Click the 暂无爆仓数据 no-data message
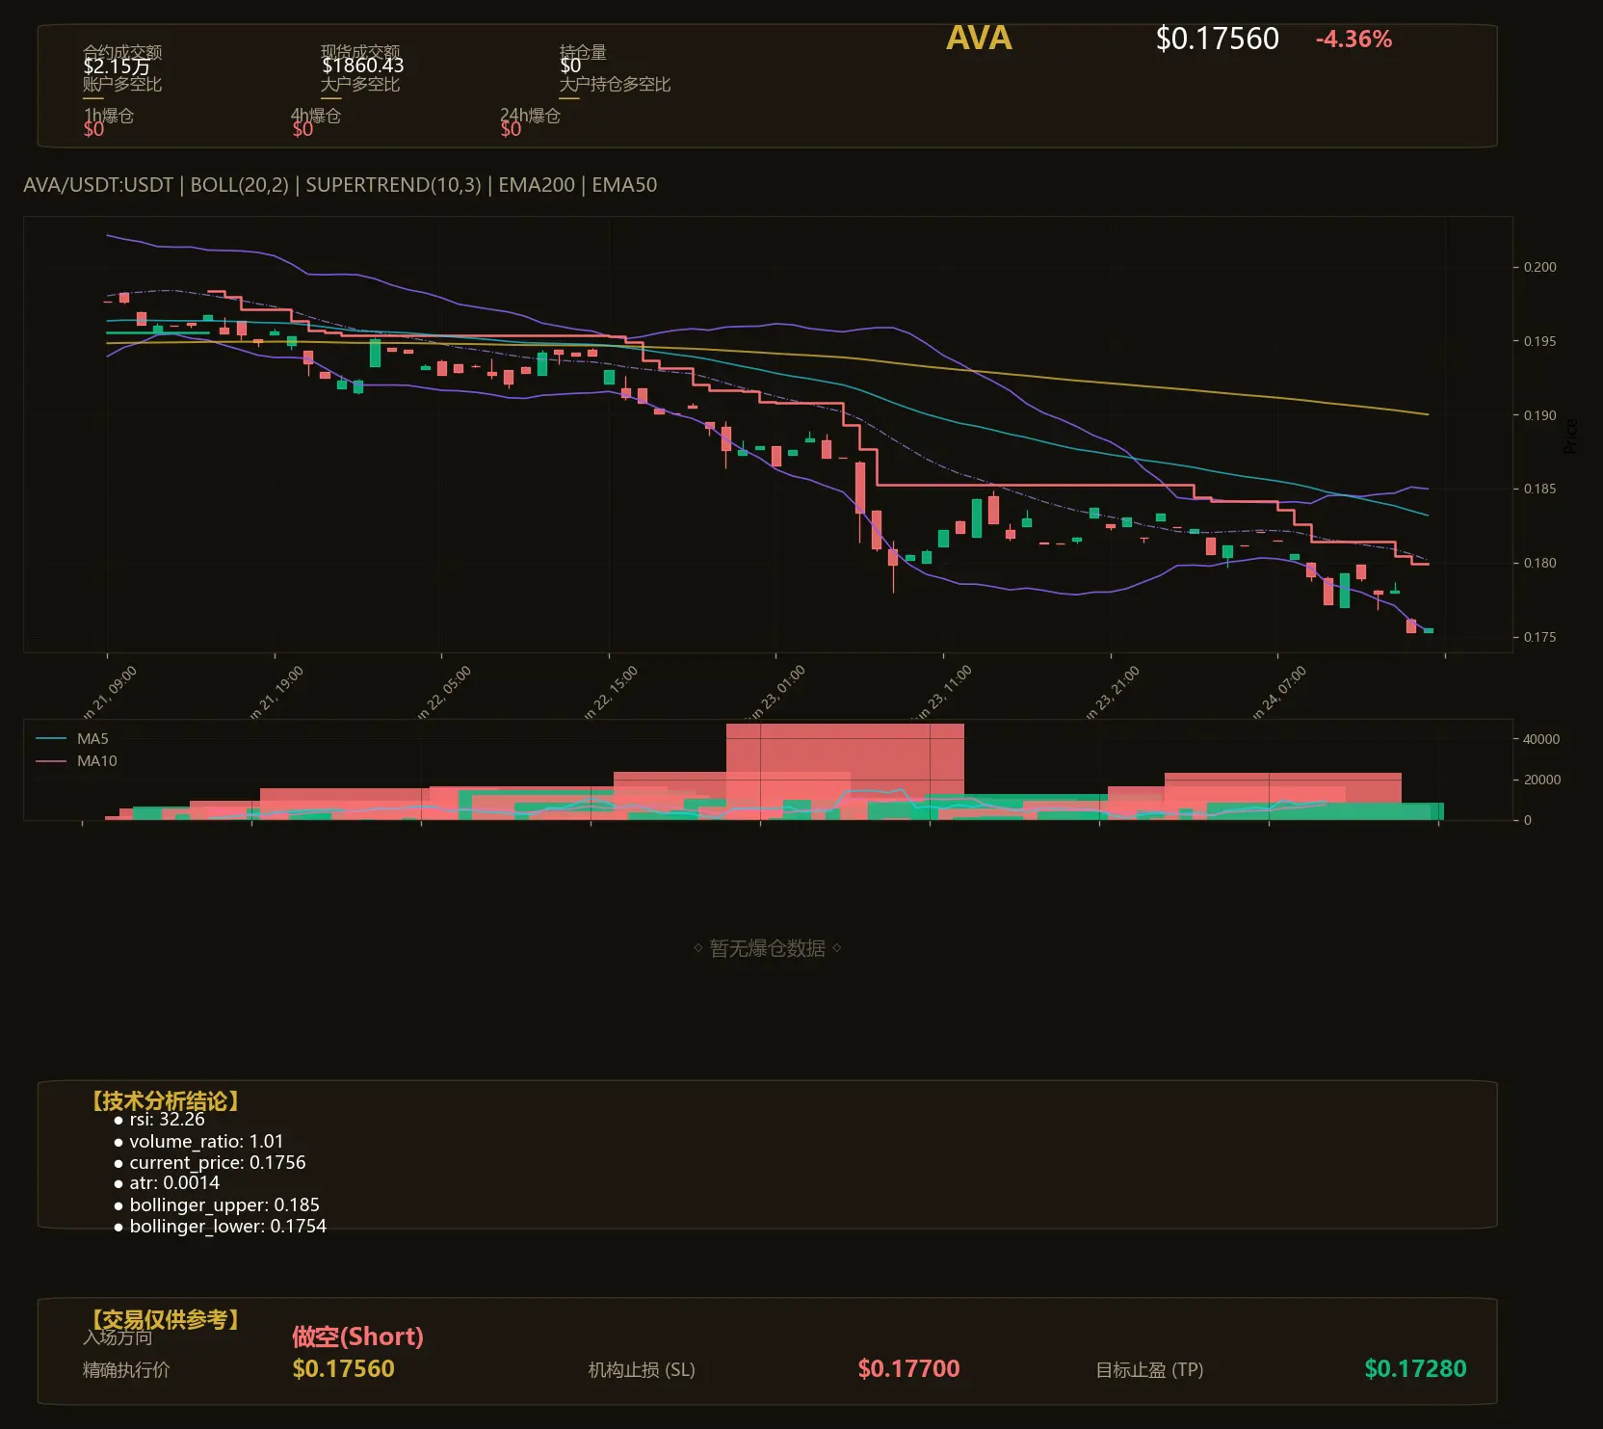 tap(767, 948)
